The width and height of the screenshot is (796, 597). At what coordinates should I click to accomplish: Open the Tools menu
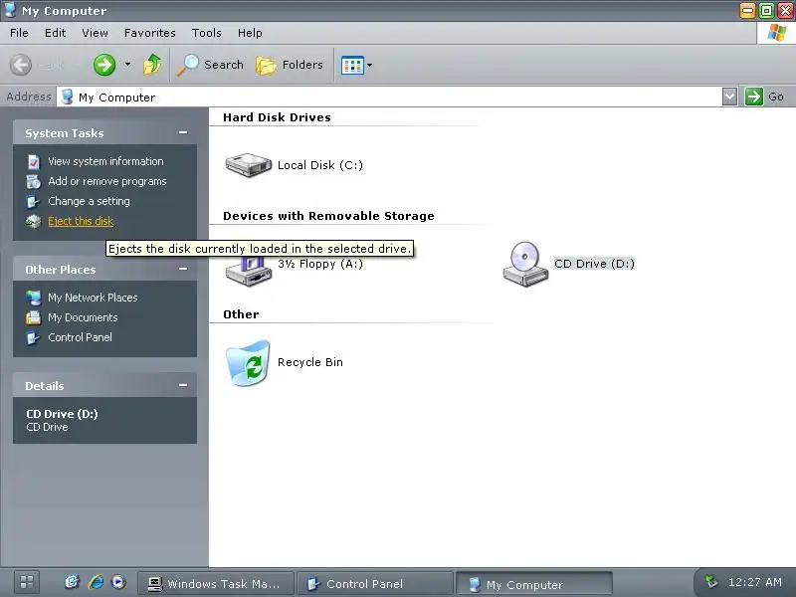click(x=207, y=33)
